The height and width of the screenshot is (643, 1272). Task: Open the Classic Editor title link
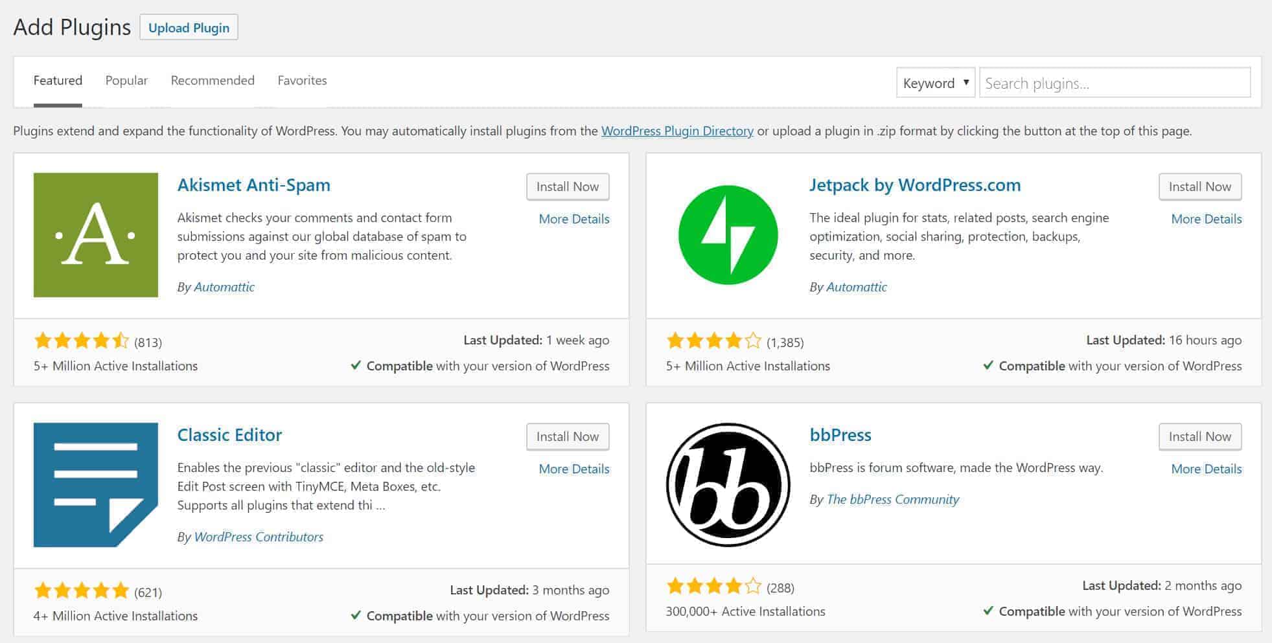[x=229, y=435]
